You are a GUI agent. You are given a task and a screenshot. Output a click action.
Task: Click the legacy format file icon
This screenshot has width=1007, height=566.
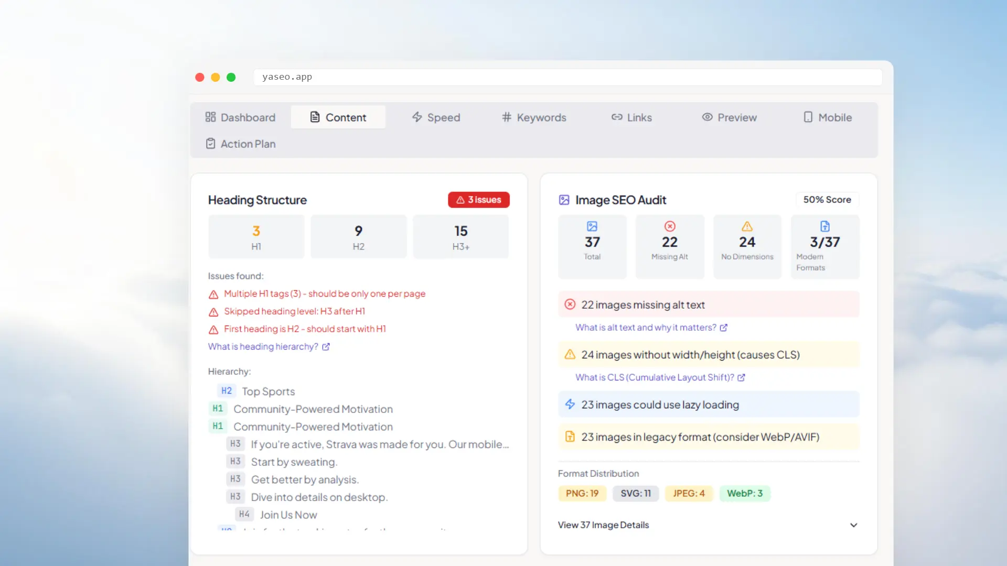tap(570, 437)
